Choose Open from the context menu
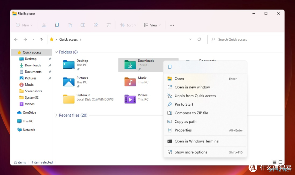The width and height of the screenshot is (295, 175). [205, 79]
